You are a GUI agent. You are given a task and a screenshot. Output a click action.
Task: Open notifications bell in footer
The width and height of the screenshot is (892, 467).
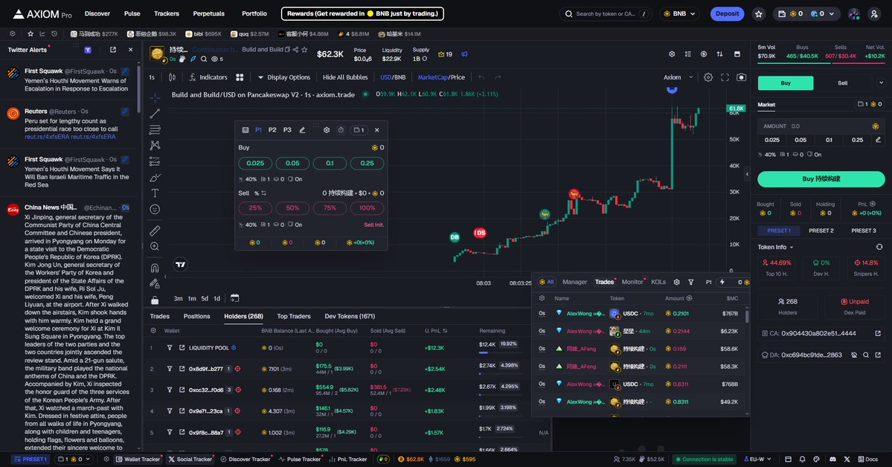pos(802,459)
